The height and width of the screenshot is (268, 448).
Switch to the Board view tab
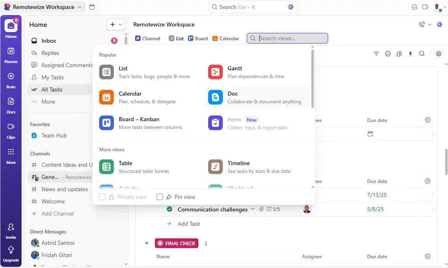[198, 38]
